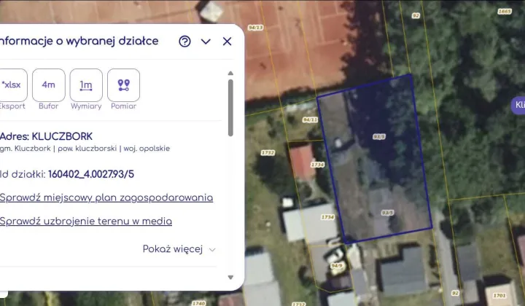Expand 'Pokaż więcej' details
The image size is (525, 306).
pos(179,249)
